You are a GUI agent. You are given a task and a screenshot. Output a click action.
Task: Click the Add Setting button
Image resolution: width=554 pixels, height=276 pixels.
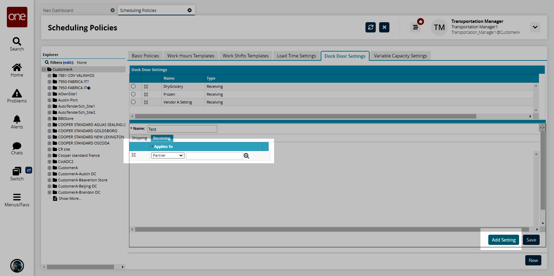(503, 240)
